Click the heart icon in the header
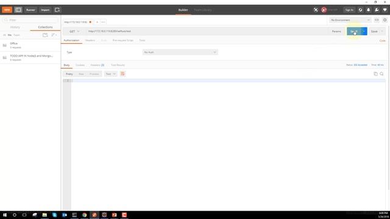Screen dimensions: 390x219 [385, 10]
